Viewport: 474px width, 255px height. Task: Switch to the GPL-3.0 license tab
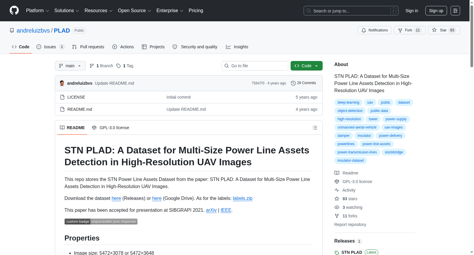tap(111, 128)
